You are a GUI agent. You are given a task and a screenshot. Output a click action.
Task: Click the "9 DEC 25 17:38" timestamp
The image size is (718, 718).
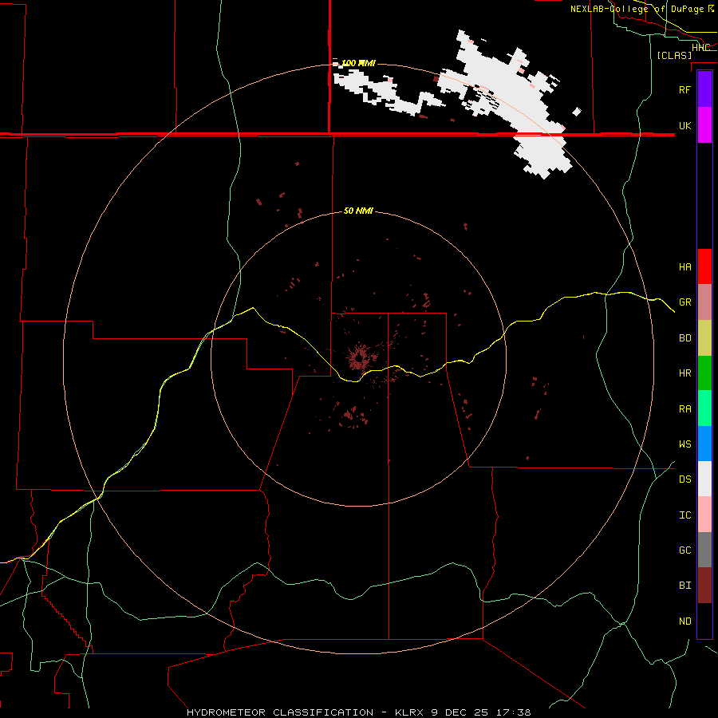click(x=481, y=712)
